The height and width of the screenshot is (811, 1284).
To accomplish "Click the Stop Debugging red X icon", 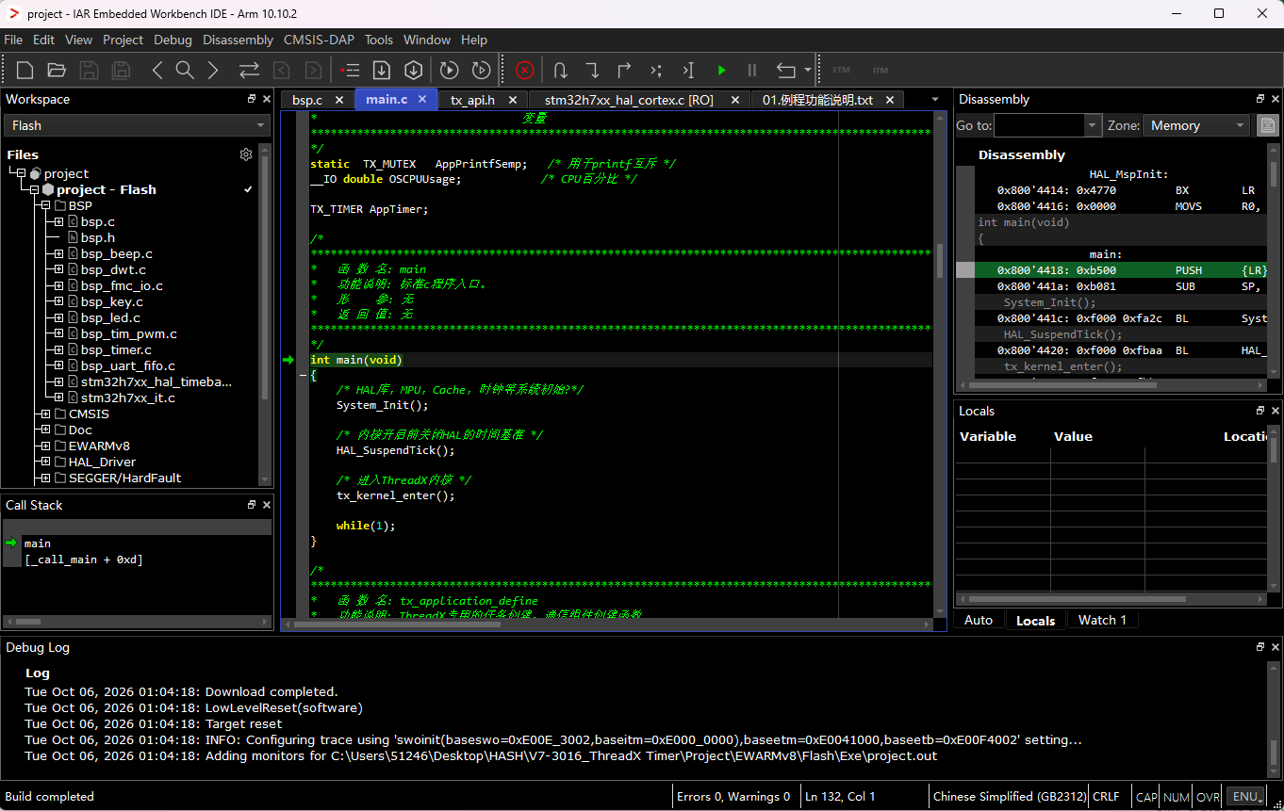I will pyautogui.click(x=525, y=70).
